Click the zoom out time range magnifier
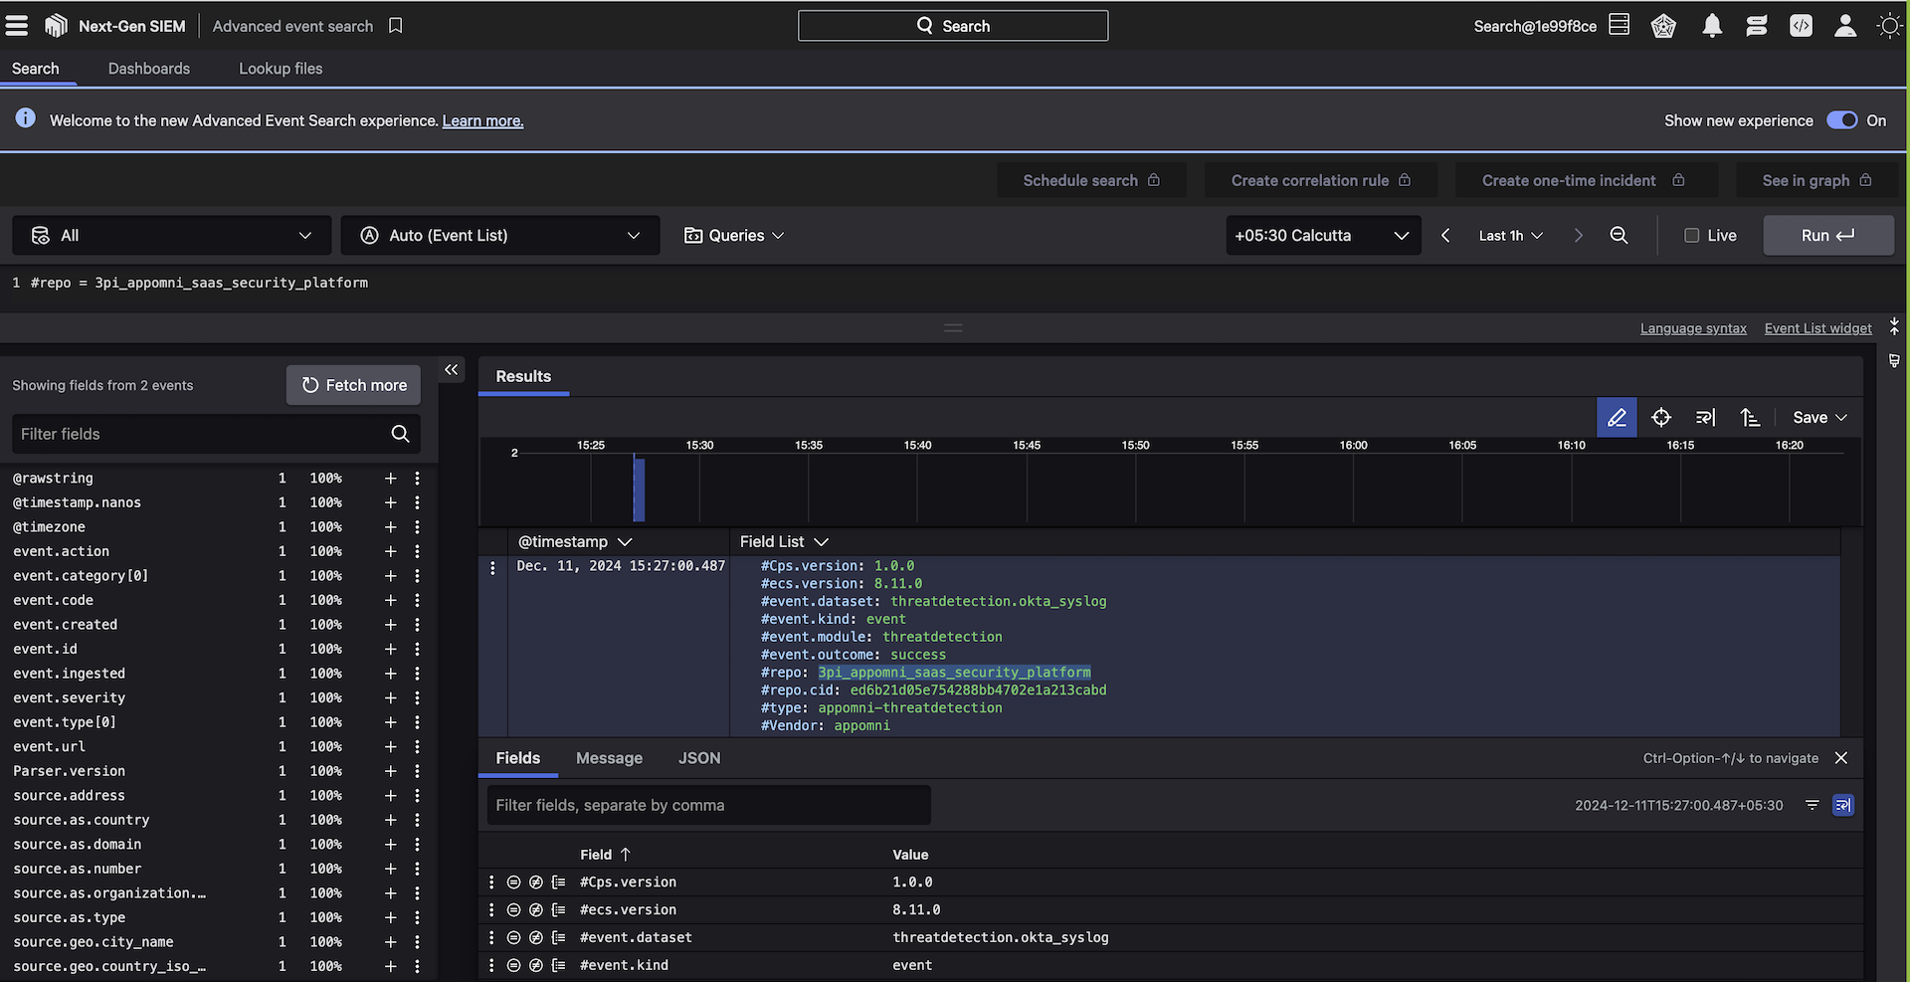The image size is (1910, 982). coord(1619,236)
